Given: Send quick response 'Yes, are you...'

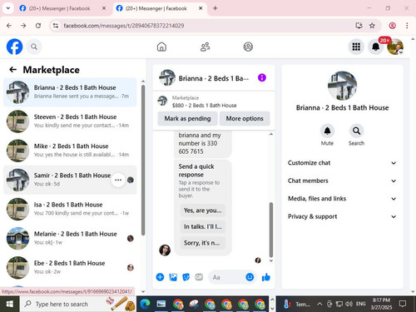Looking at the screenshot, I should [x=203, y=210].
